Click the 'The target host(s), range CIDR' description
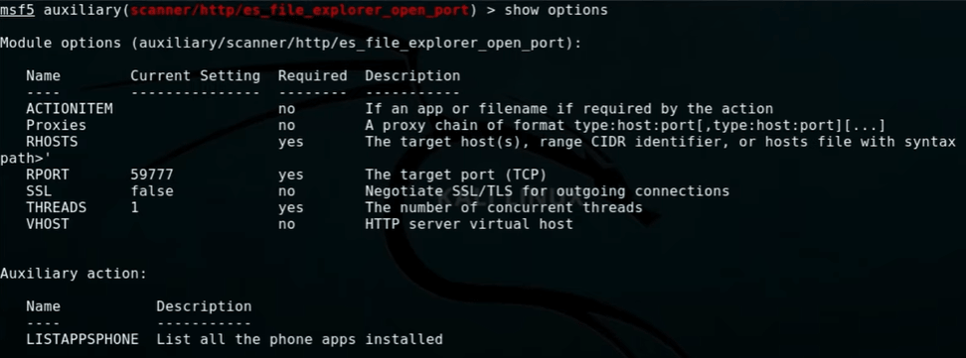The image size is (966, 358). [x=661, y=142]
